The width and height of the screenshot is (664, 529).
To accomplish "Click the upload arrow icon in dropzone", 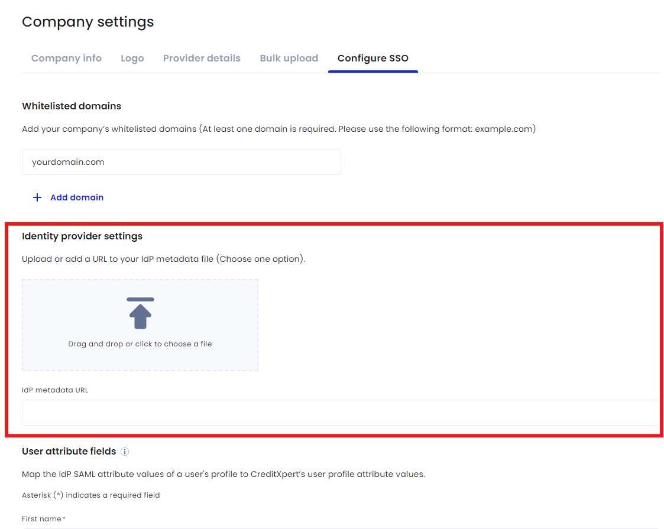I will coord(140,313).
